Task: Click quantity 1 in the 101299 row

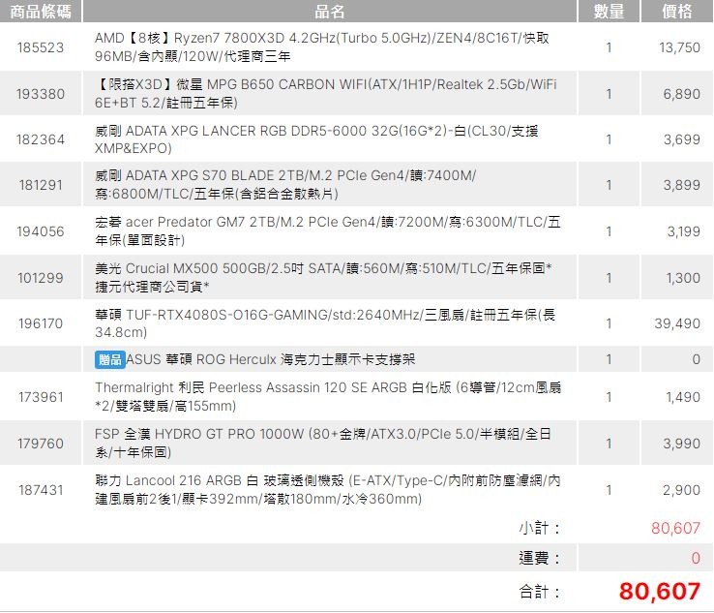Action: click(609, 278)
